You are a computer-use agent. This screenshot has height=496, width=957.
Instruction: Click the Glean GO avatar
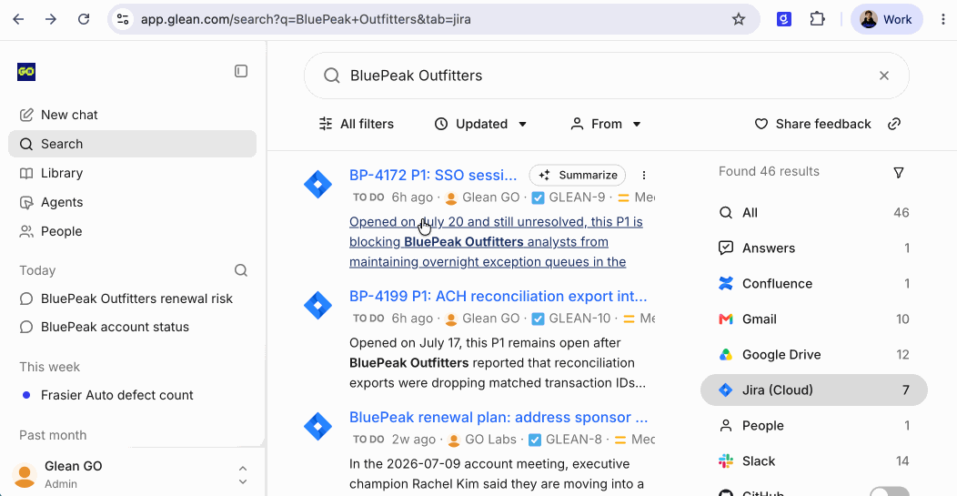(25, 475)
